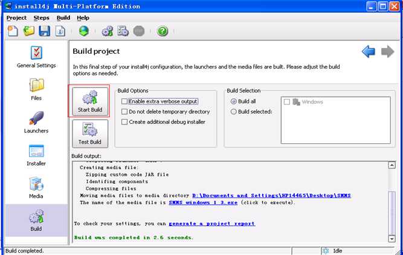Check the Windows media checkbox
Image resolution: width=403 pixels, height=255 pixels.
(x=287, y=102)
